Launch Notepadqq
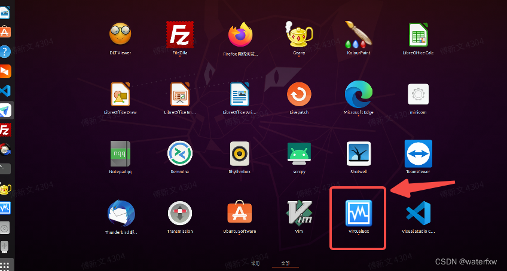This screenshot has height=271, width=507. pos(120,153)
